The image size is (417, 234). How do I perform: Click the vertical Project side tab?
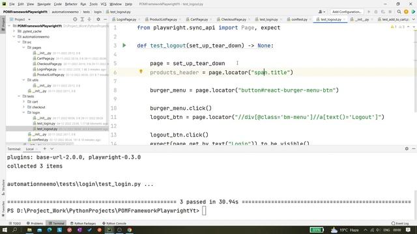[3, 24]
